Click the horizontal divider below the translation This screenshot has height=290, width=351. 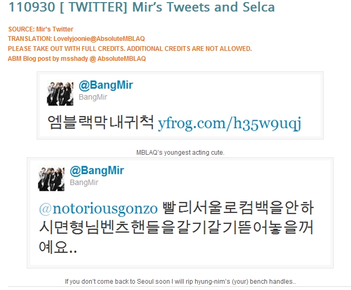coord(179,287)
